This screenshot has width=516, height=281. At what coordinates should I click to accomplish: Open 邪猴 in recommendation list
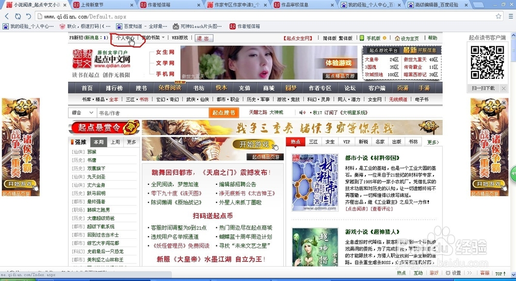click(92, 152)
